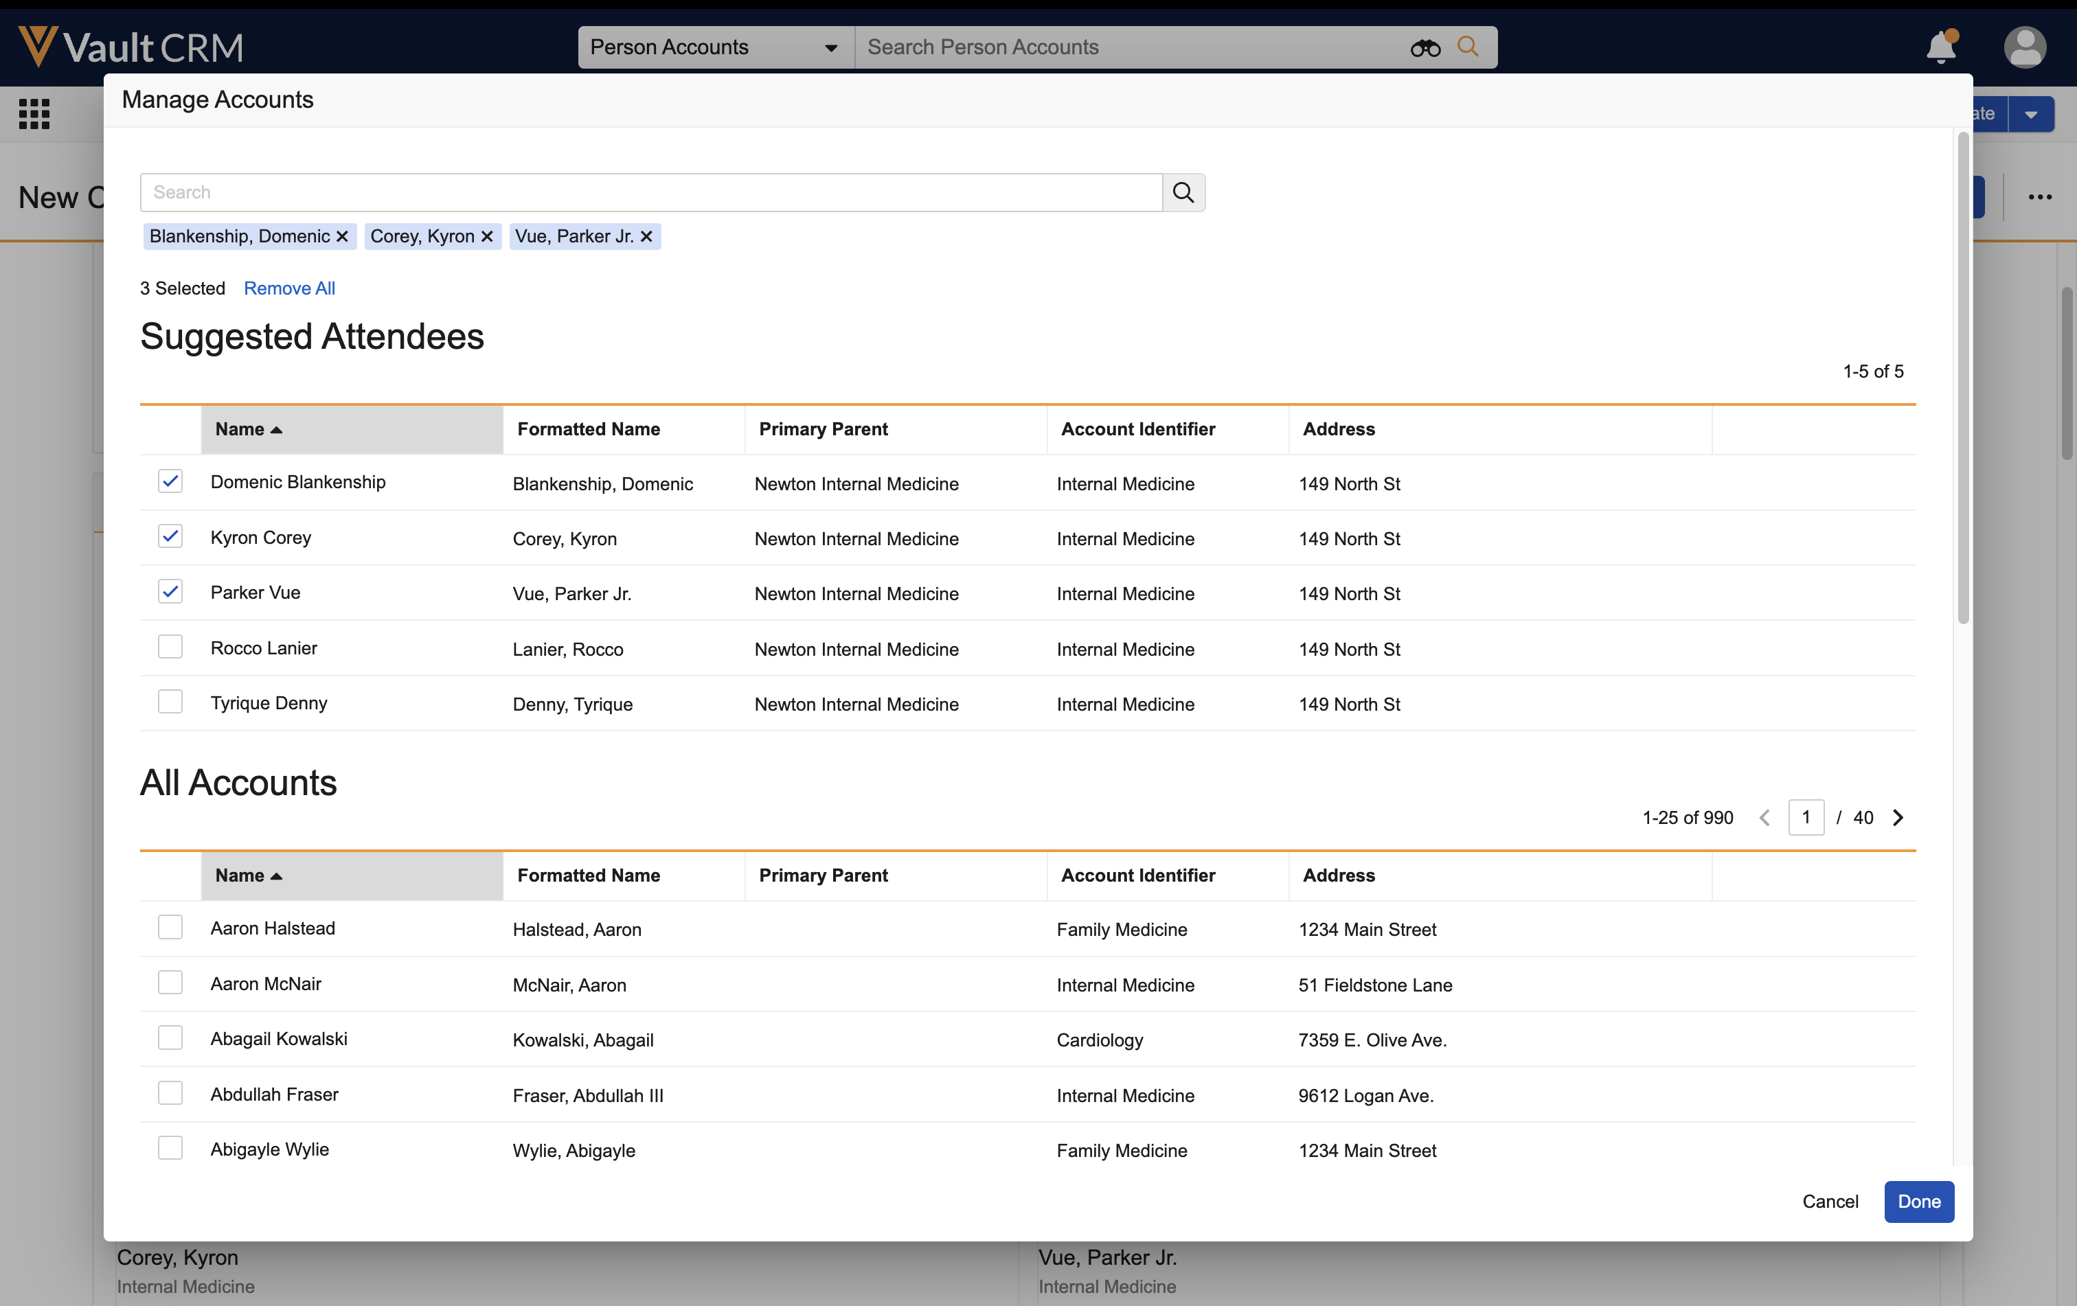Open the Person Accounts dropdown
The height and width of the screenshot is (1306, 2077).
pyautogui.click(x=715, y=47)
